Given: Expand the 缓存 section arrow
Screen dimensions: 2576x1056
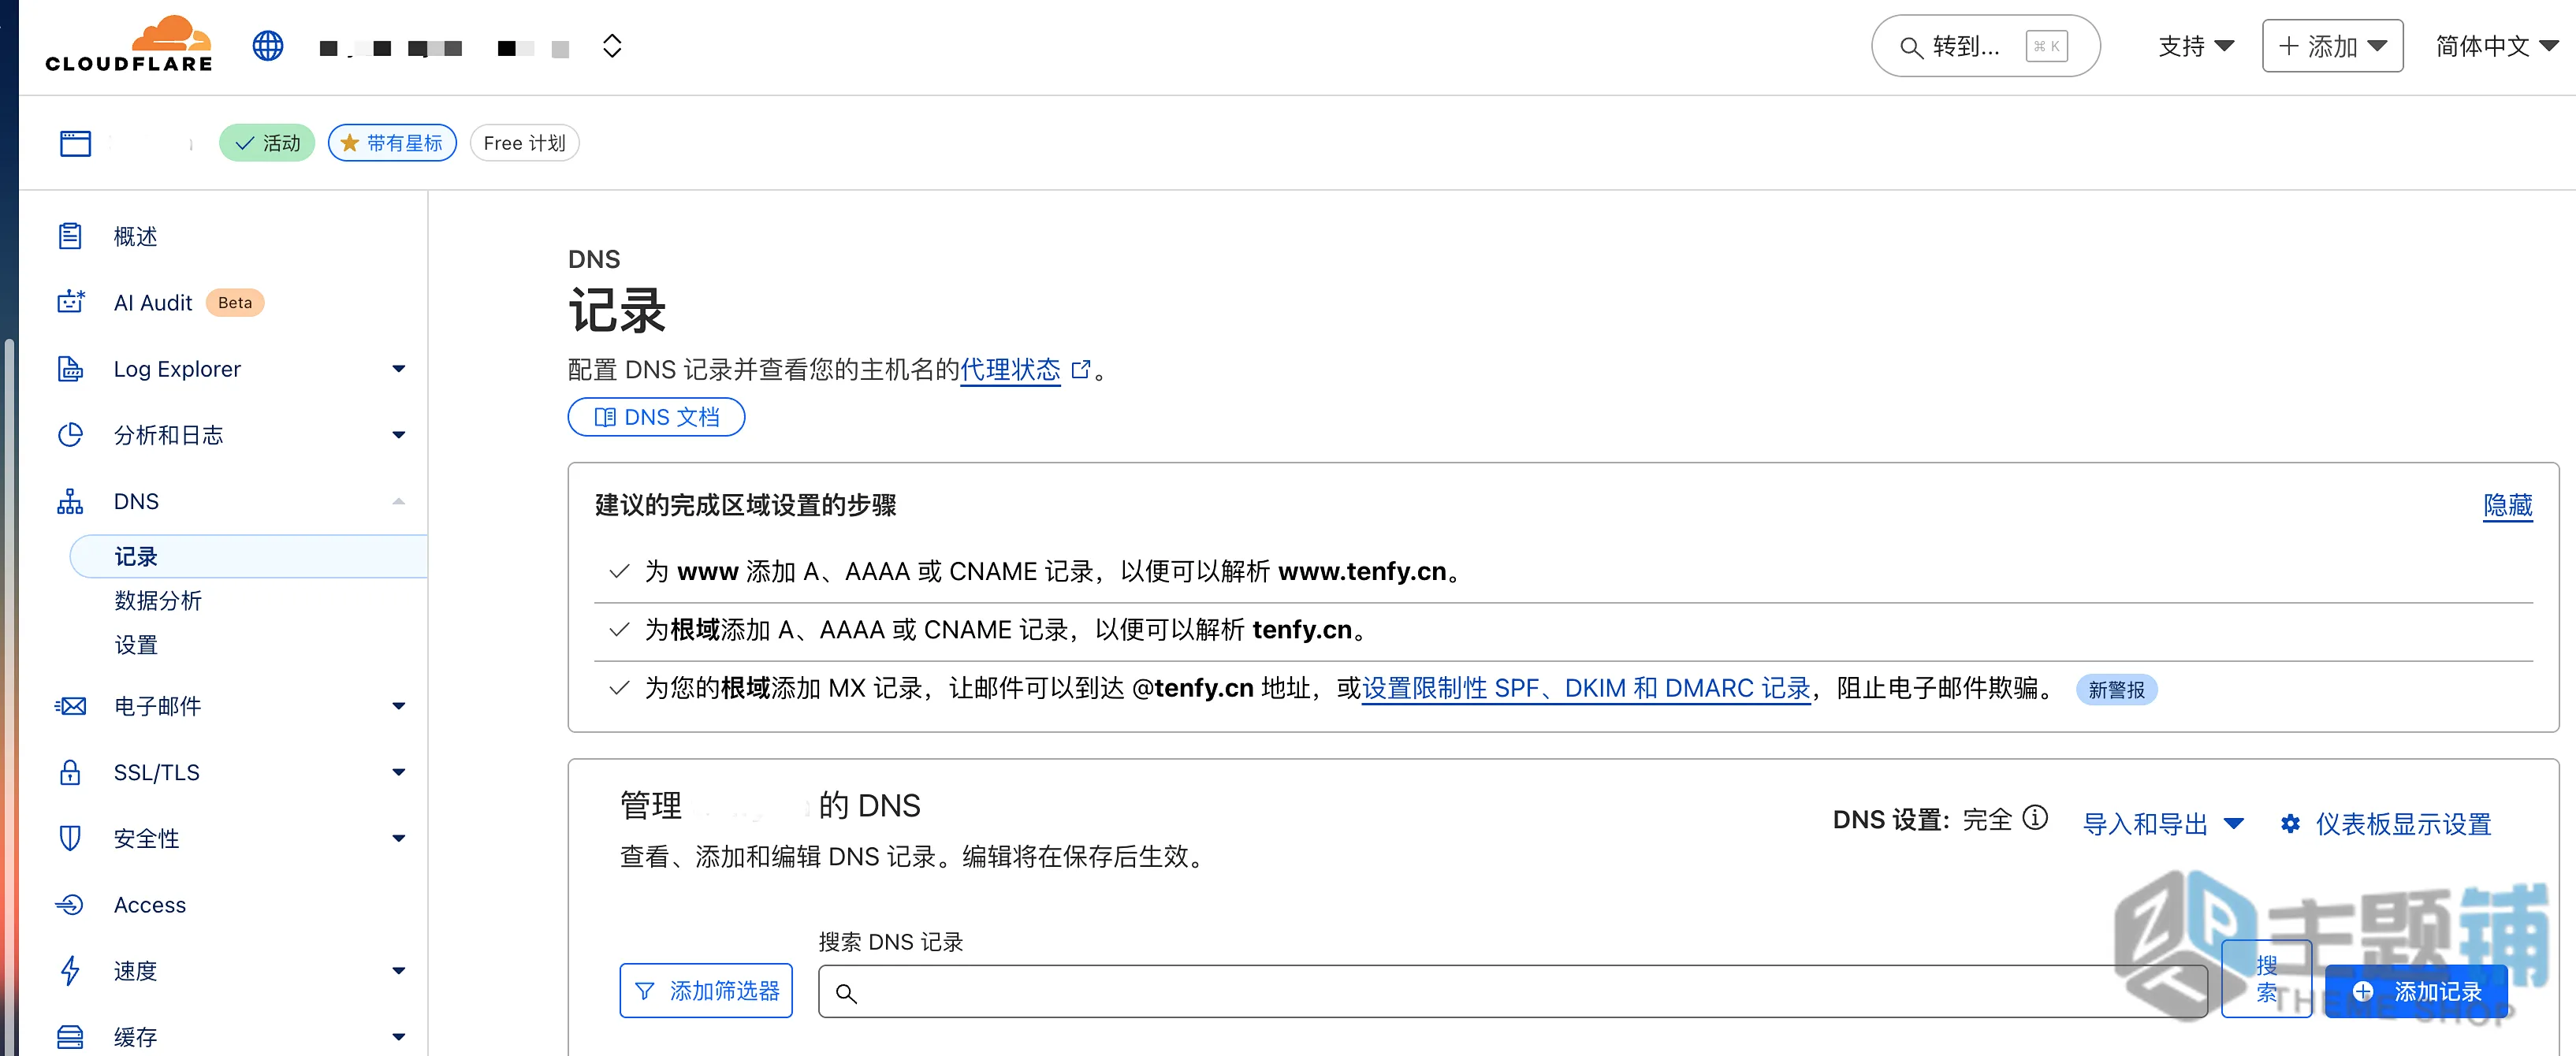Looking at the screenshot, I should (x=398, y=1037).
